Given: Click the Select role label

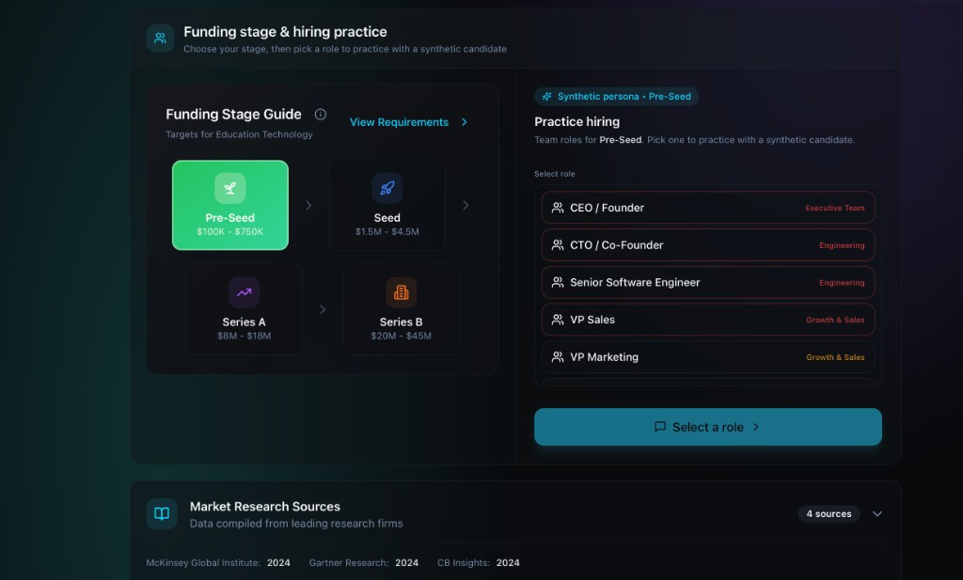Looking at the screenshot, I should click(x=555, y=174).
